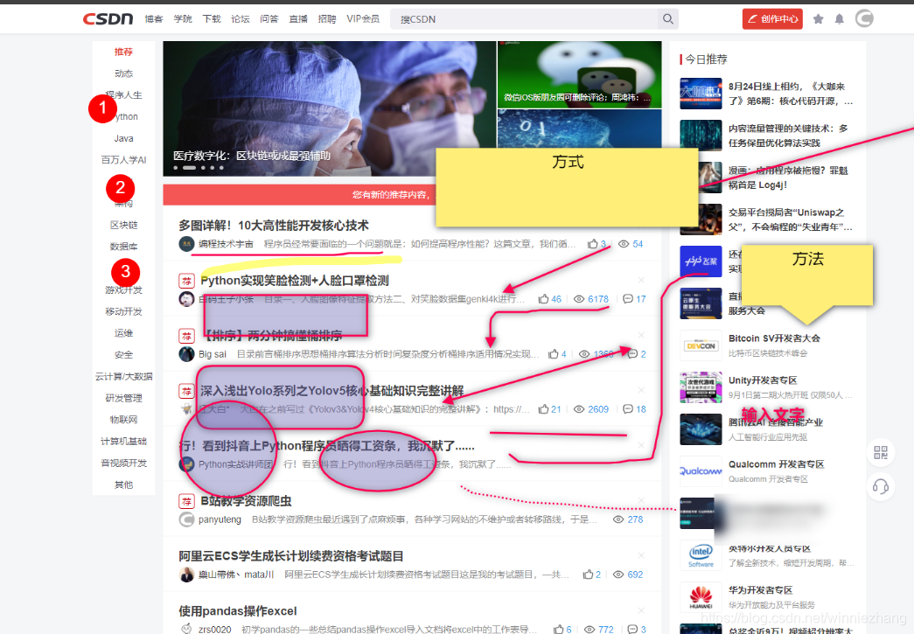Select 推荐 category in left sidebar
This screenshot has height=634, width=914.
pos(123,52)
